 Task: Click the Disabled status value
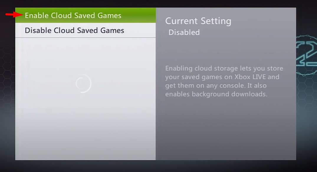click(x=184, y=32)
